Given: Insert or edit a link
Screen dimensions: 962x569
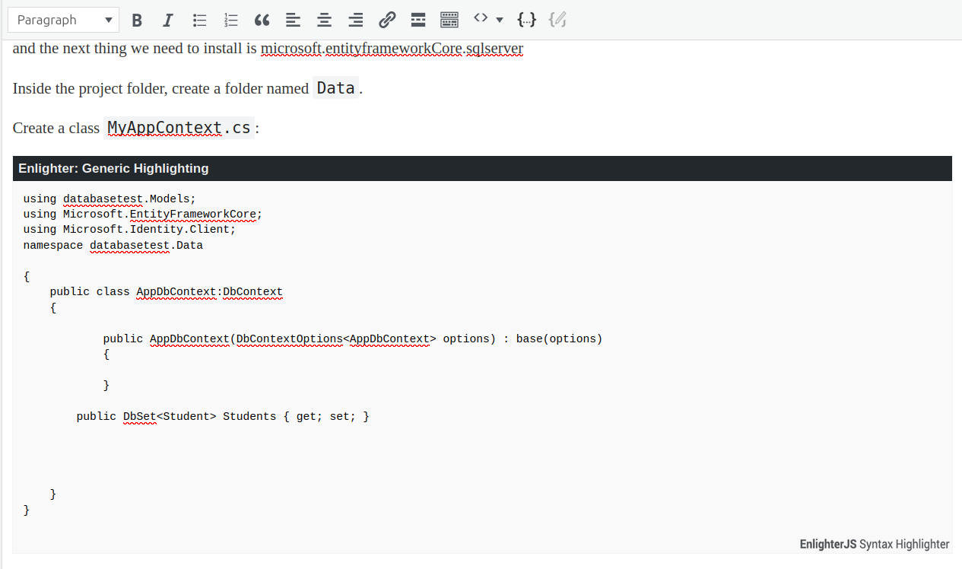Looking at the screenshot, I should (387, 21).
